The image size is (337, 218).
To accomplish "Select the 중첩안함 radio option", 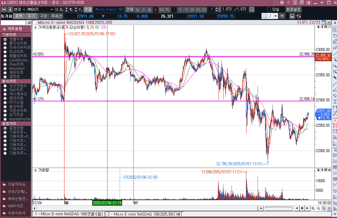I will point(5,128).
